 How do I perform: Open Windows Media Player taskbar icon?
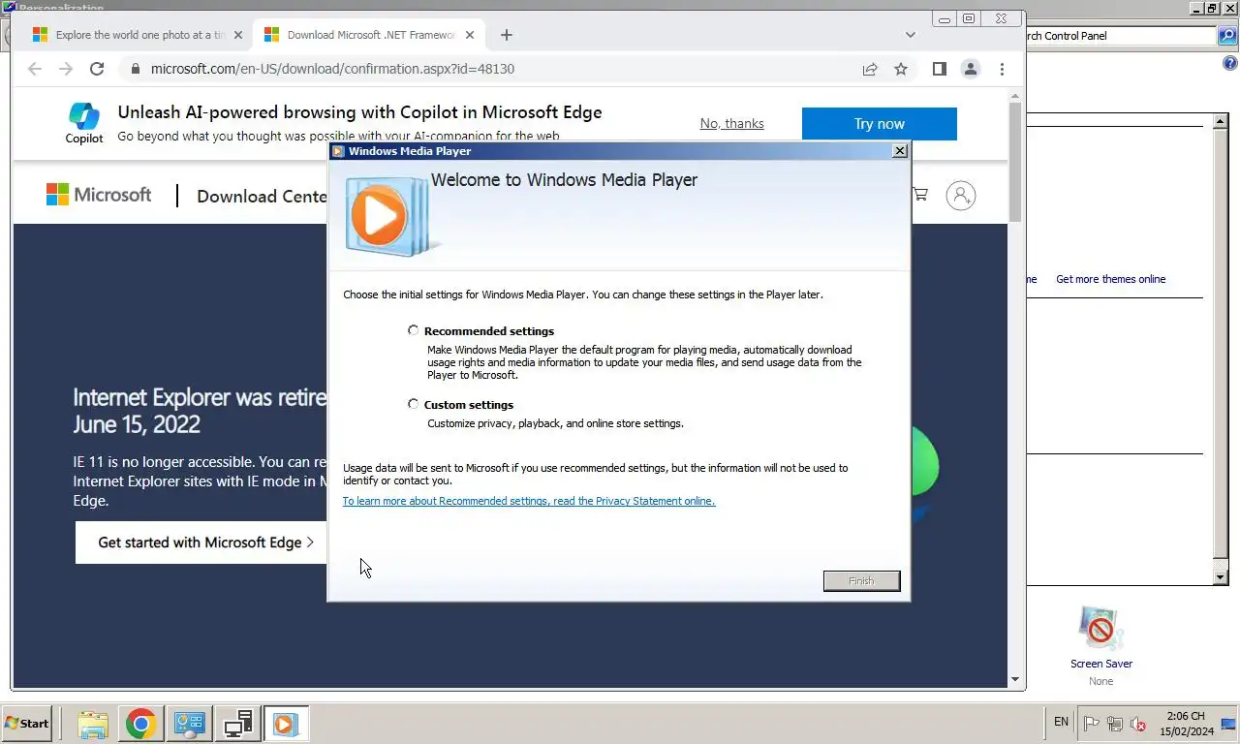pos(286,724)
